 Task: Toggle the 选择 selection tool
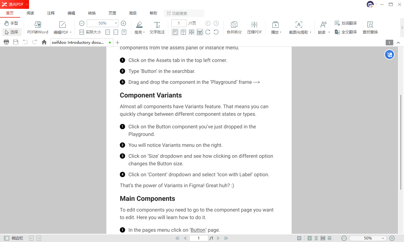click(x=12, y=32)
